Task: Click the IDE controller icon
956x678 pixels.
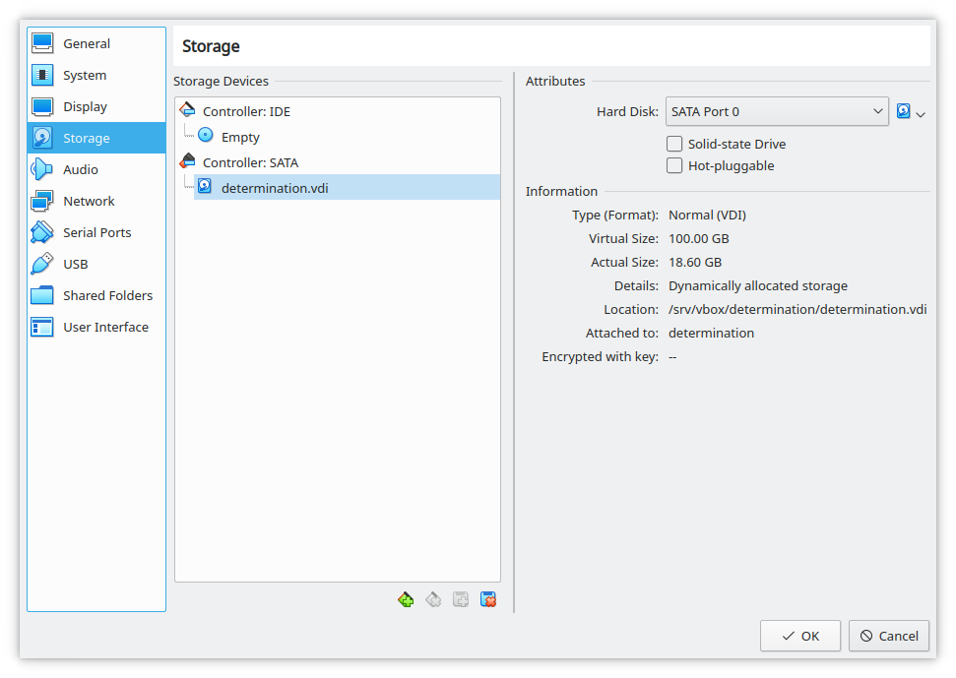Action: coord(188,110)
